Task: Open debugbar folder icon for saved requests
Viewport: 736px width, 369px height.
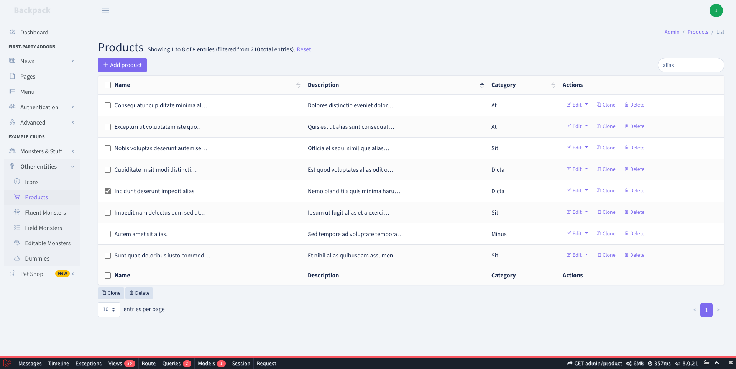Action: [706, 363]
